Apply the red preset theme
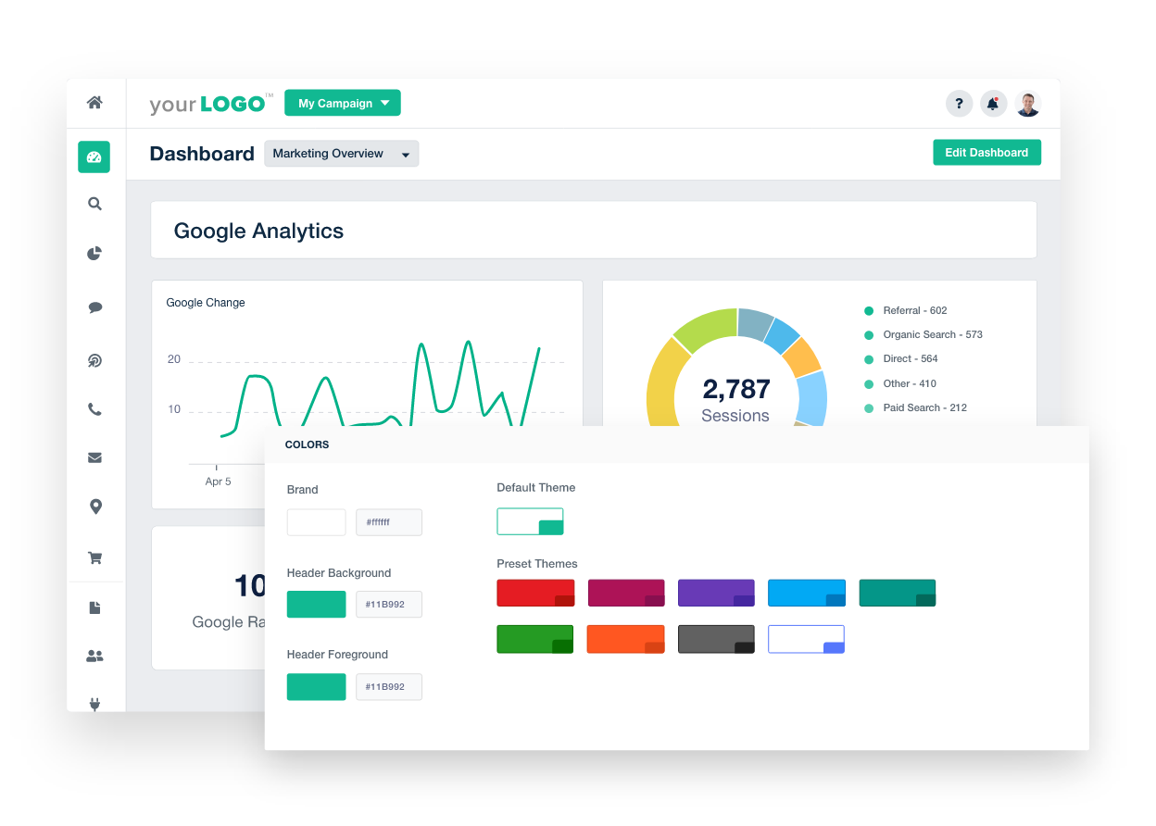The image size is (1156, 826). [x=535, y=593]
